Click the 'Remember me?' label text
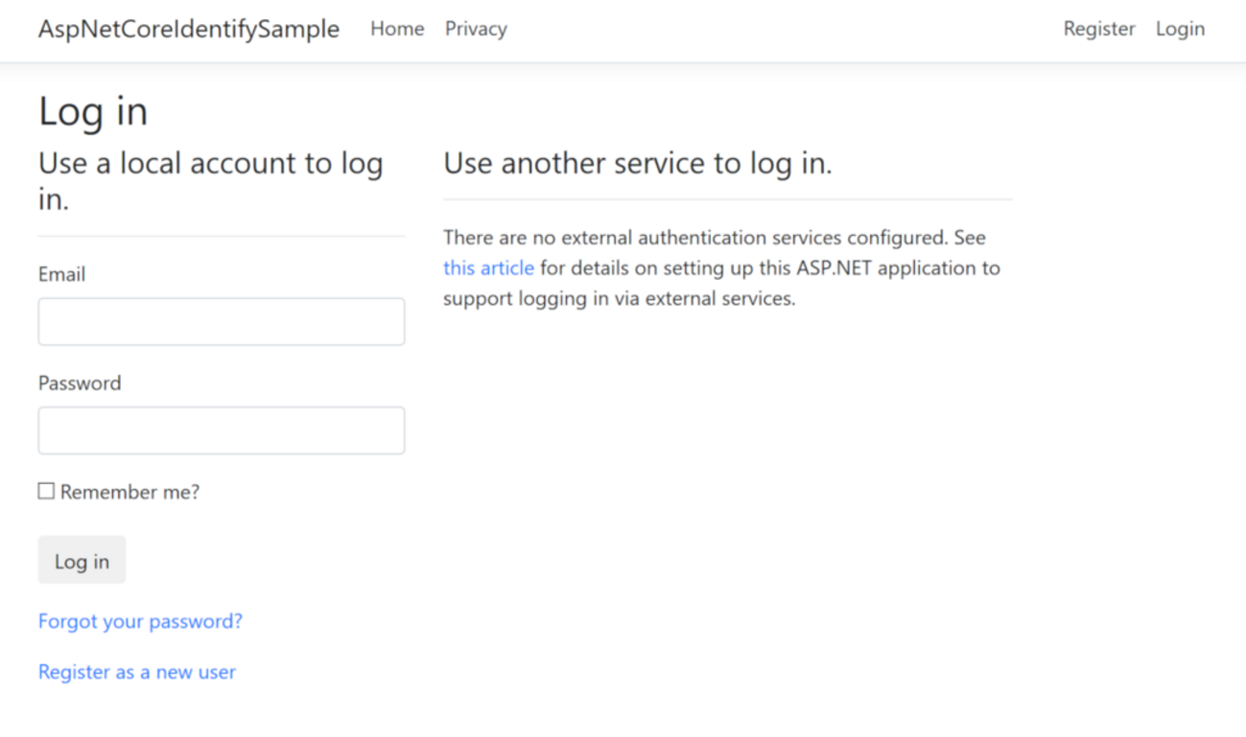 point(129,493)
